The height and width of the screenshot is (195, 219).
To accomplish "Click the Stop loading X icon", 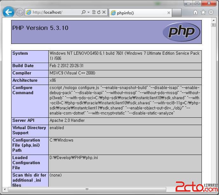I will (104, 12).
